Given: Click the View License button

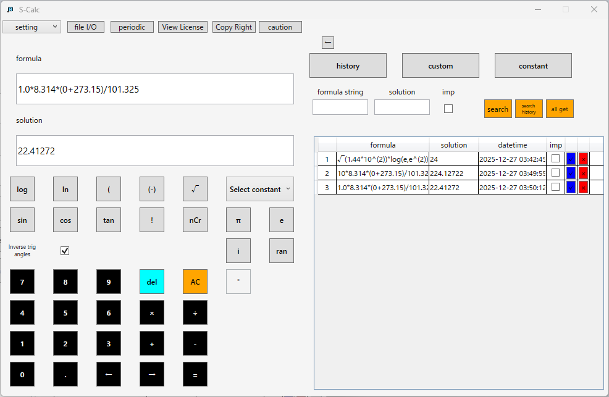Looking at the screenshot, I should (183, 27).
